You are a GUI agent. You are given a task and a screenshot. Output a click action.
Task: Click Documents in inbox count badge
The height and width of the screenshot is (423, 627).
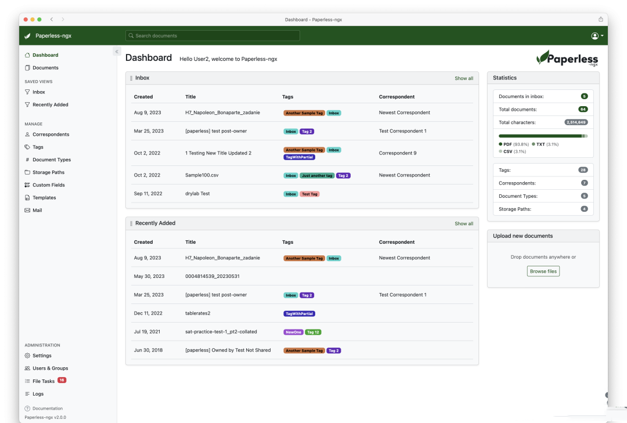click(x=584, y=96)
